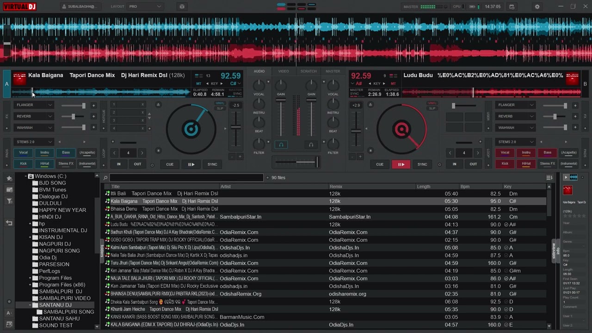Delete hotcue 1 on deck A
The width and height of the screenshot is (592, 333).
click(x=142, y=105)
